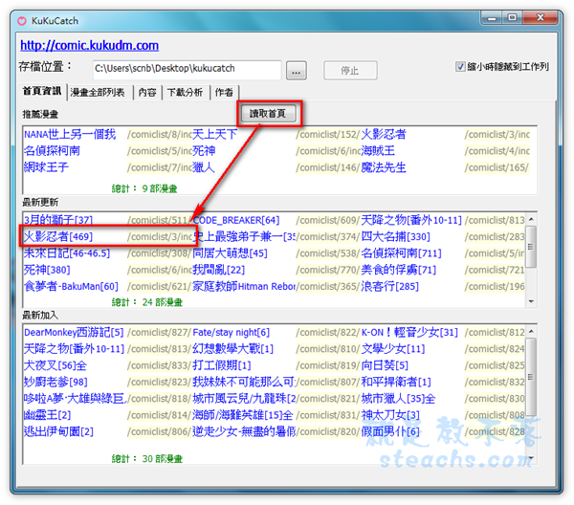Click the KuKuCatch title bar app icon
Screen dimensions: 574x505
pos(22,21)
